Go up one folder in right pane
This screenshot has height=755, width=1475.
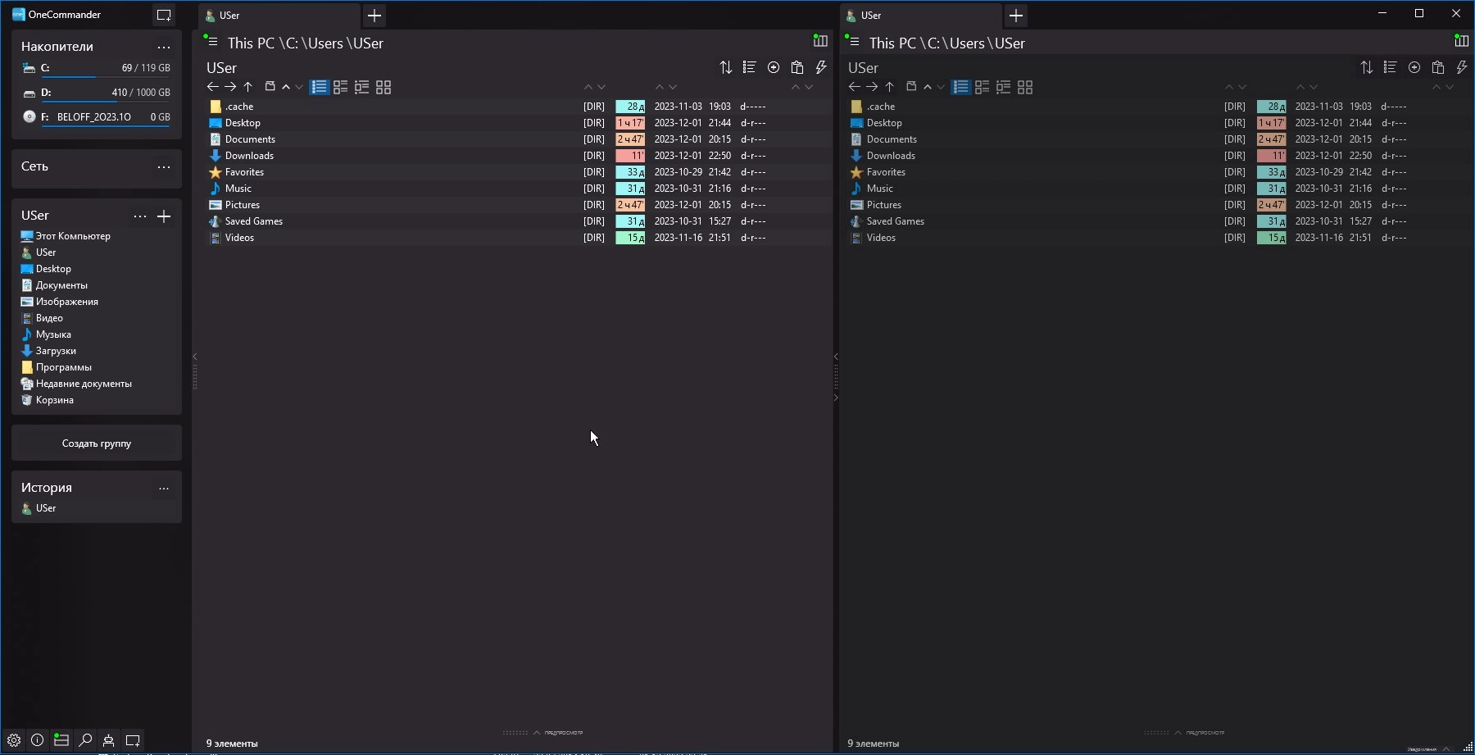(x=890, y=87)
